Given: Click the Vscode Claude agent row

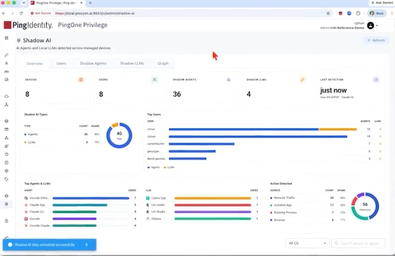Looking at the screenshot, I should click(80, 226).
